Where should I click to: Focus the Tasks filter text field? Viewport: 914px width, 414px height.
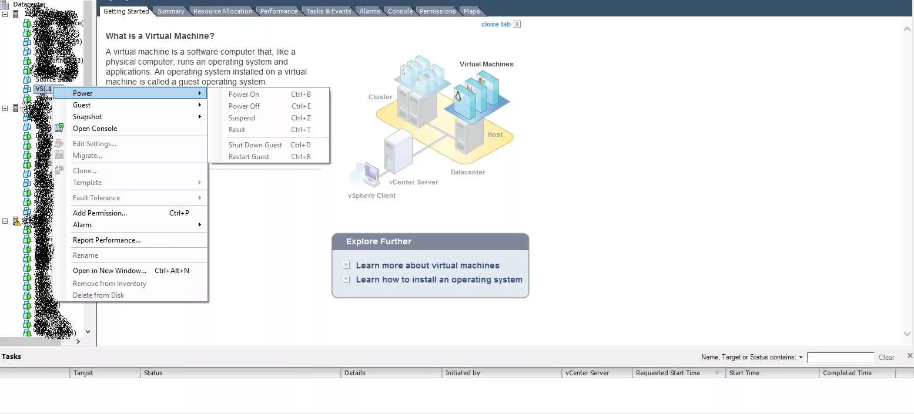[x=840, y=357]
